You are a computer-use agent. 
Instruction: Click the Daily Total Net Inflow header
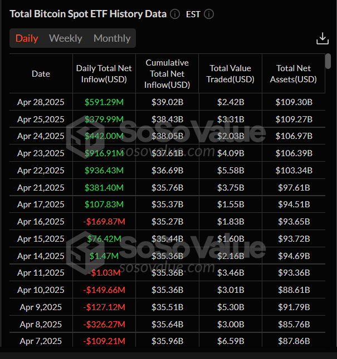pyautogui.click(x=104, y=74)
